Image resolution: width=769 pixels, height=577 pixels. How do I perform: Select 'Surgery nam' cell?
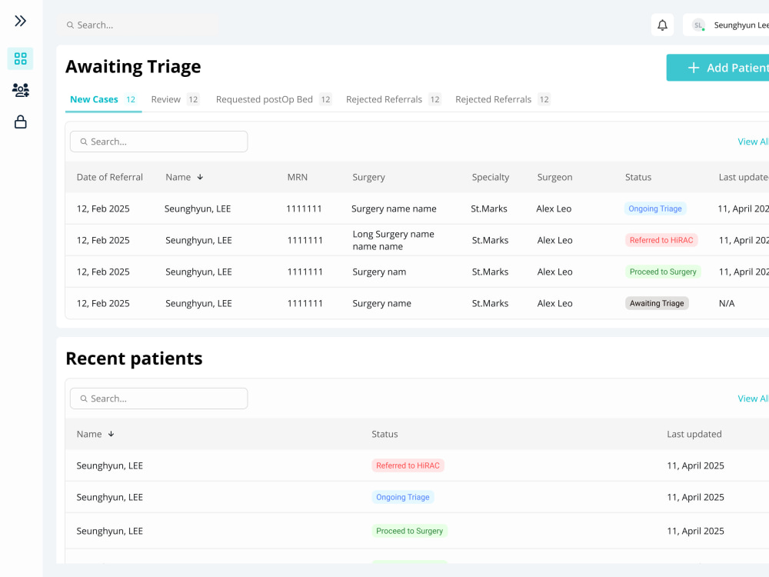379,272
